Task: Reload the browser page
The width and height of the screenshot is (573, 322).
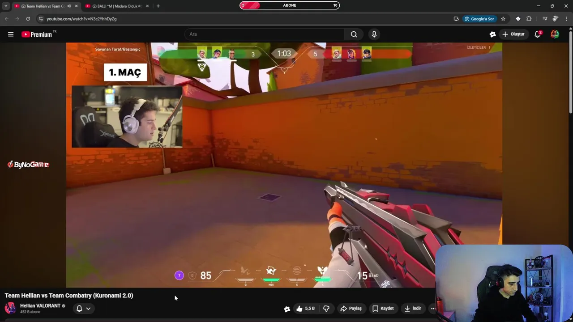Action: tap(28, 19)
